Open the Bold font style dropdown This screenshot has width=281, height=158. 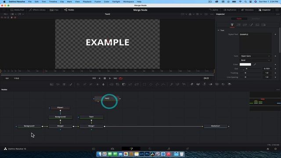pos(256,60)
